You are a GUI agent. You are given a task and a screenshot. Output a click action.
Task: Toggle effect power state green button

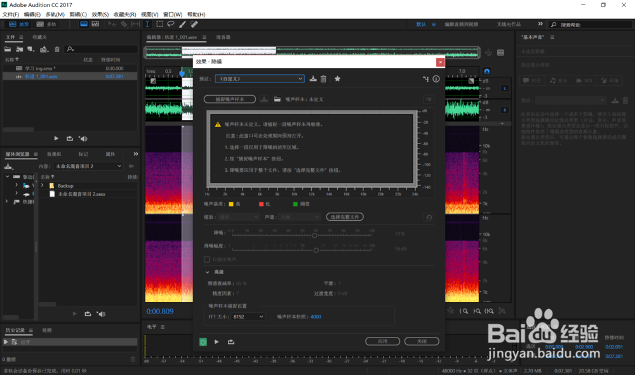[x=203, y=342]
